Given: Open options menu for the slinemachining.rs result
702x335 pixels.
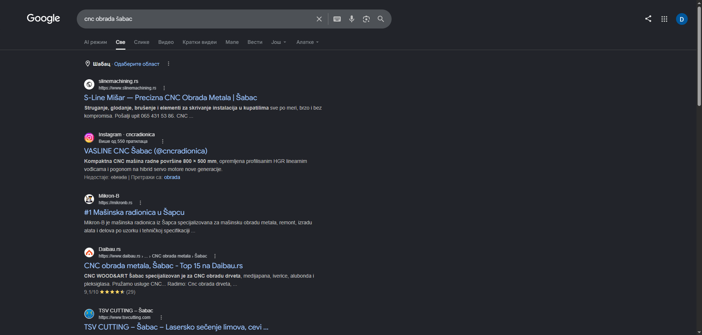Looking at the screenshot, I should [164, 88].
